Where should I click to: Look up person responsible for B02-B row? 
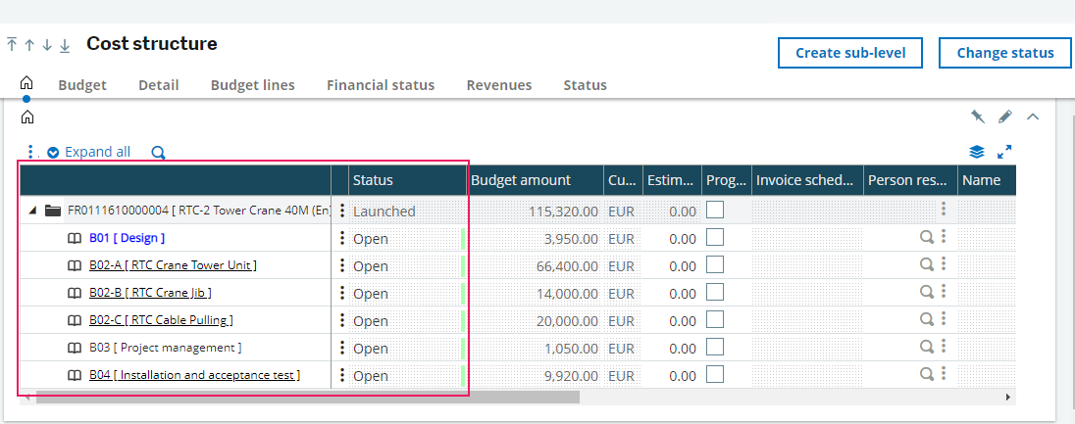tap(927, 292)
